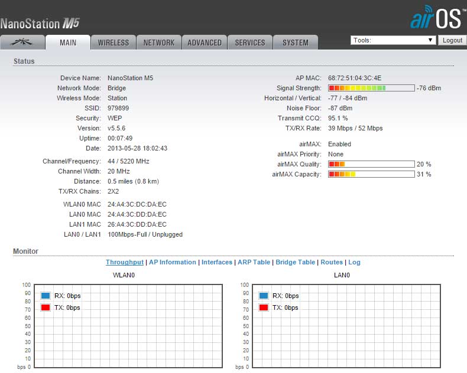Switch to the SYSTEM tab
The image size is (467, 373).
[x=296, y=42]
